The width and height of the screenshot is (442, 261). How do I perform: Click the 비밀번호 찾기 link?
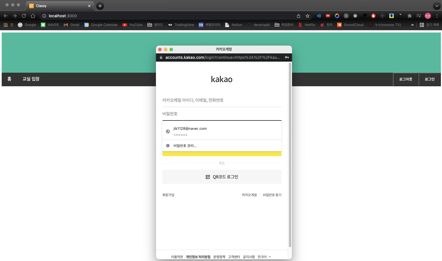click(272, 195)
